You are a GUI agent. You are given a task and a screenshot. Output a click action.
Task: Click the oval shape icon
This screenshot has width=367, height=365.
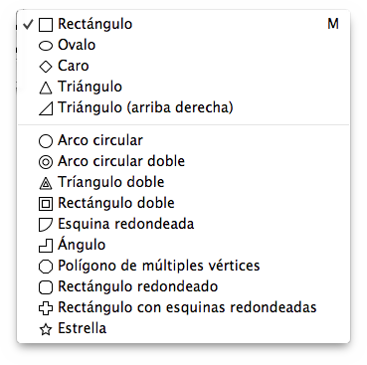pyautogui.click(x=46, y=46)
